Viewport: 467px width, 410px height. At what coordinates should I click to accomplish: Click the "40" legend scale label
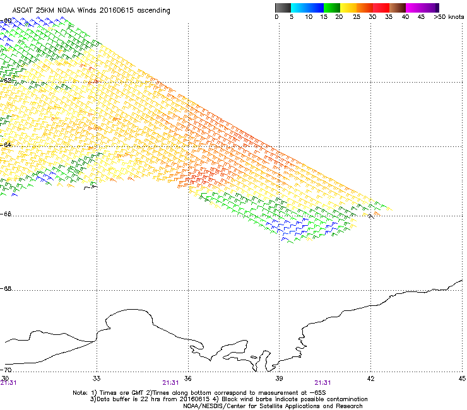click(405, 17)
